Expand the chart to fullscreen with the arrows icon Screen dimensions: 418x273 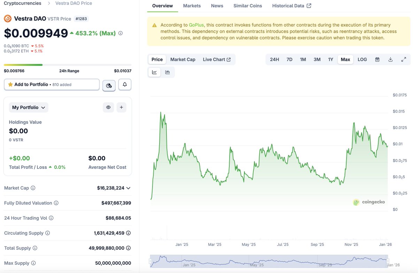[404, 59]
